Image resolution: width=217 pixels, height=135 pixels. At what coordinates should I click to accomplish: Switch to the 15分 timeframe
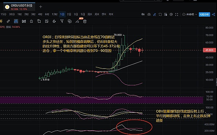click(4, 14)
